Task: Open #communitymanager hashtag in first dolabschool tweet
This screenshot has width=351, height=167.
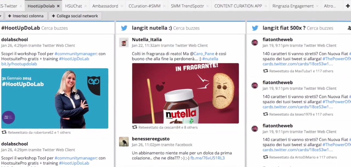Action: point(75,54)
